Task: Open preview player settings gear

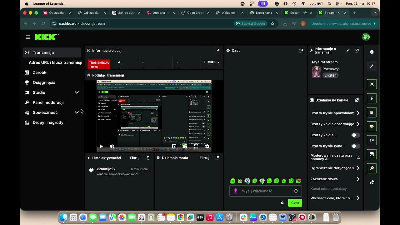Action: pyautogui.click(x=207, y=146)
